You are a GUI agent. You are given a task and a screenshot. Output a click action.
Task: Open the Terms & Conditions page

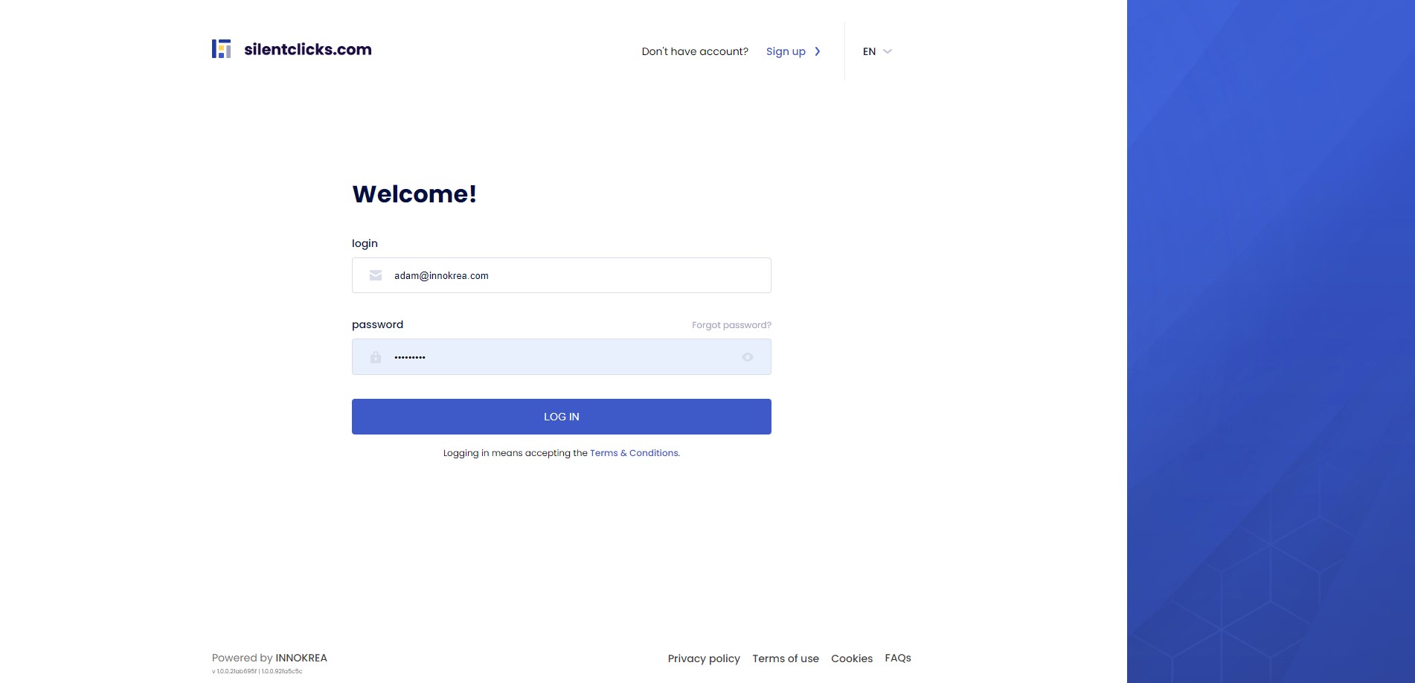[x=633, y=452]
